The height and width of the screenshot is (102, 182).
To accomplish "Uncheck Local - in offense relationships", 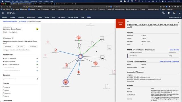I will coord(3,59).
